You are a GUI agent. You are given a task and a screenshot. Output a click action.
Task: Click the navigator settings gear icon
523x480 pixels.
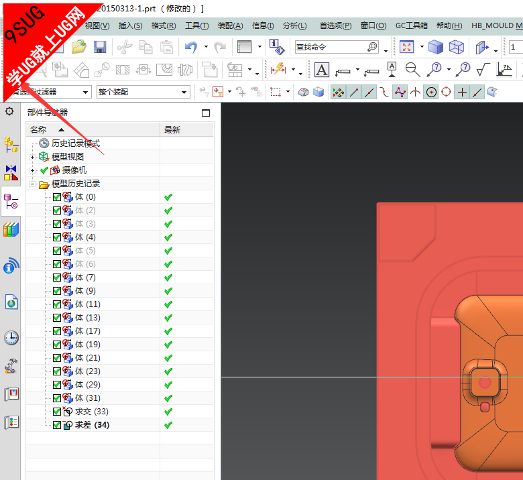9,111
